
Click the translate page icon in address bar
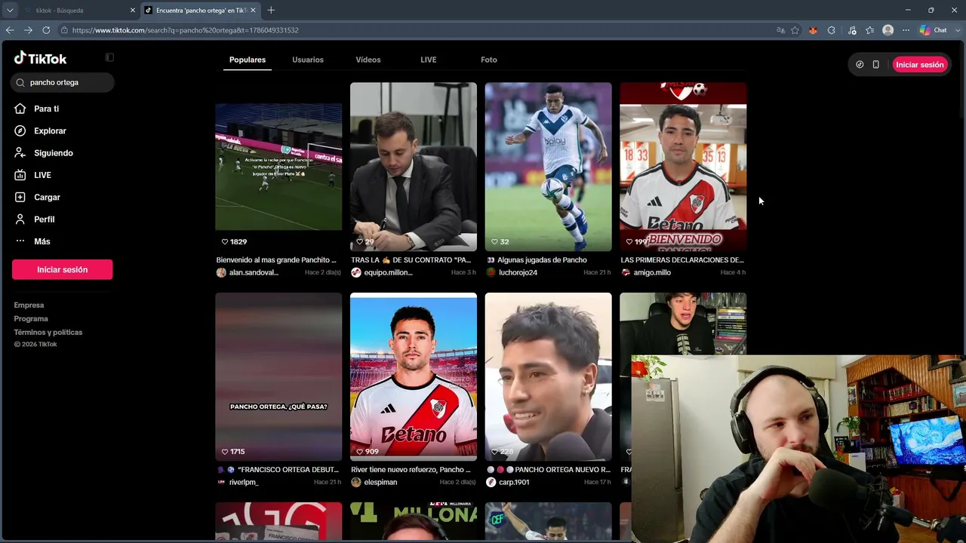click(780, 30)
